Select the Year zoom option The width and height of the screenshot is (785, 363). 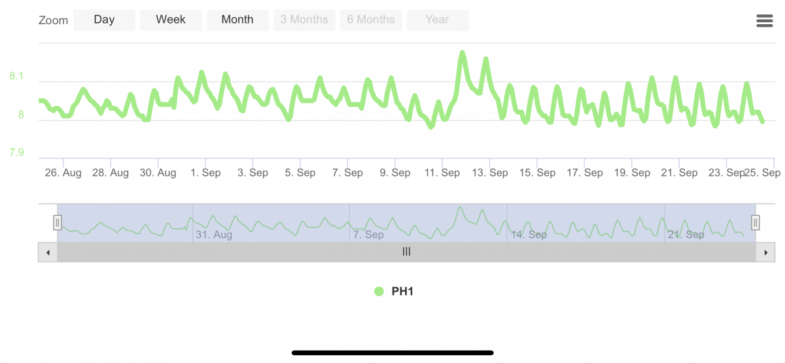[x=437, y=20]
